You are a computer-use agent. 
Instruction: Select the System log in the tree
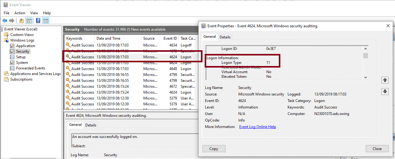22,63
